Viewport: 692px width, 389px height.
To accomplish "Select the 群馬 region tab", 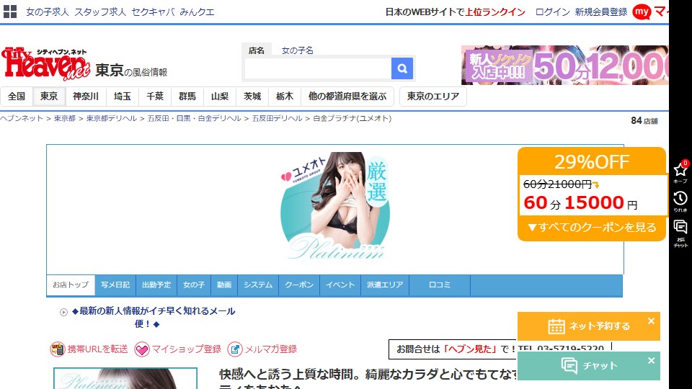I will click(x=187, y=96).
